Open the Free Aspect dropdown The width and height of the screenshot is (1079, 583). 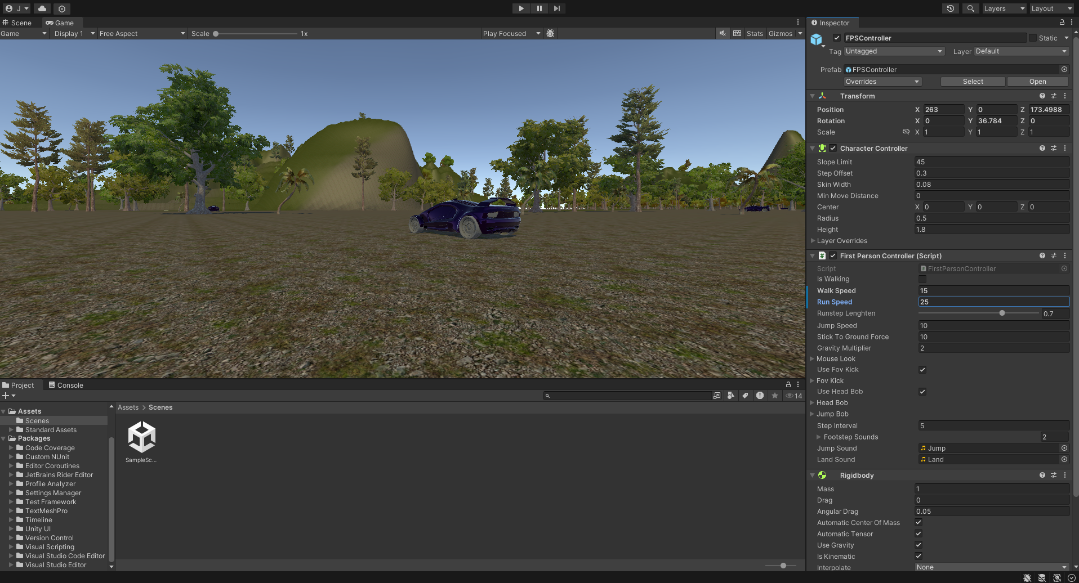142,34
